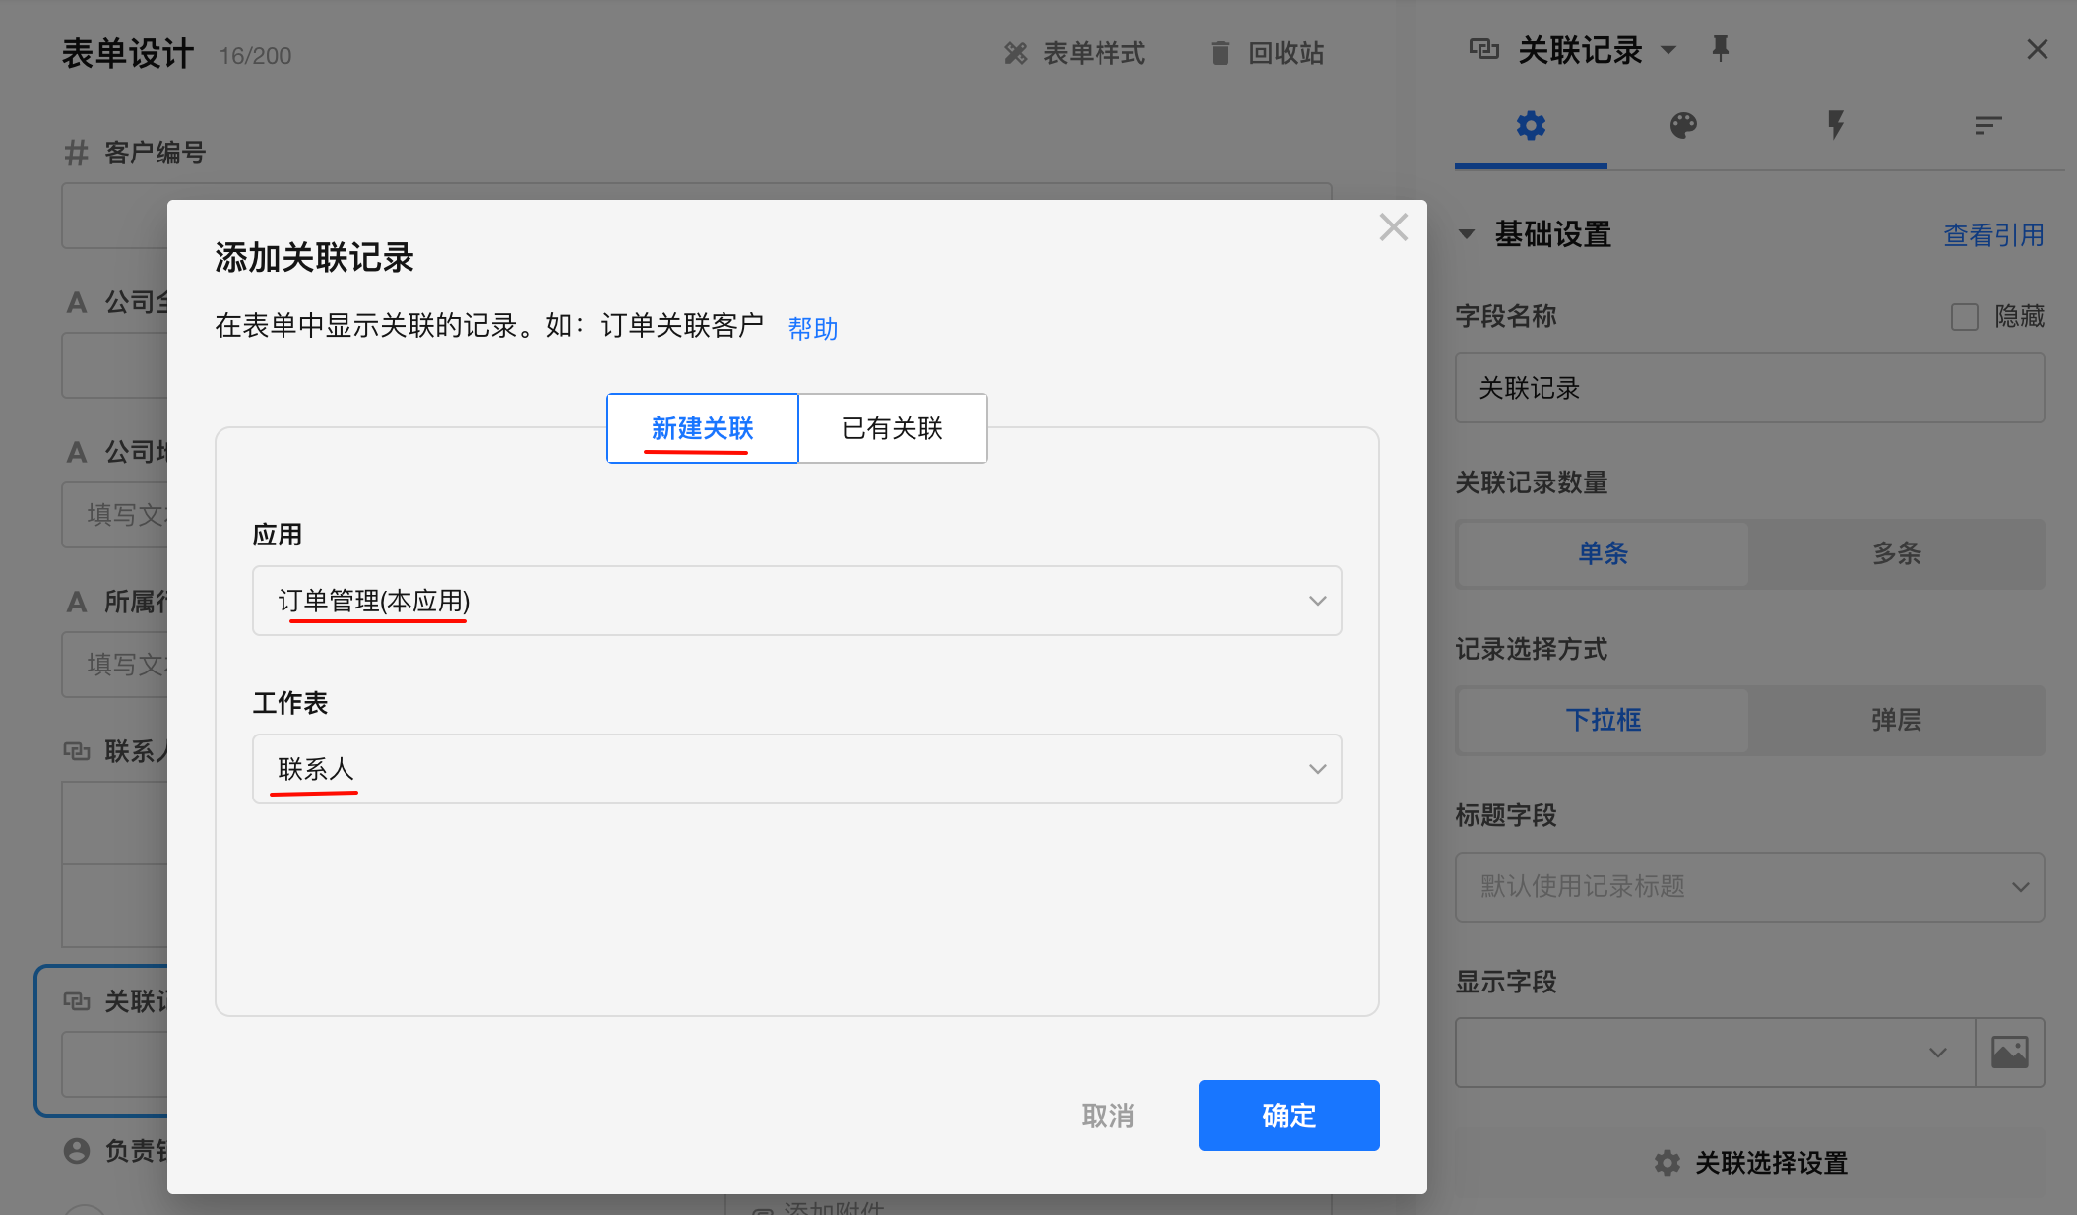Click the lightning bolt events tab icon

(1835, 126)
